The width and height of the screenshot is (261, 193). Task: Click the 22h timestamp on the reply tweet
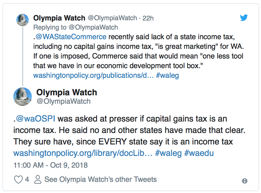pyautogui.click(x=148, y=18)
